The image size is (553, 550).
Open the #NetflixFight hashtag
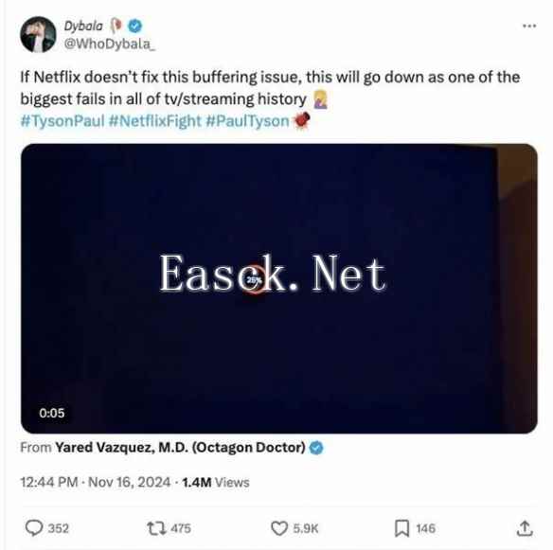pyautogui.click(x=155, y=121)
